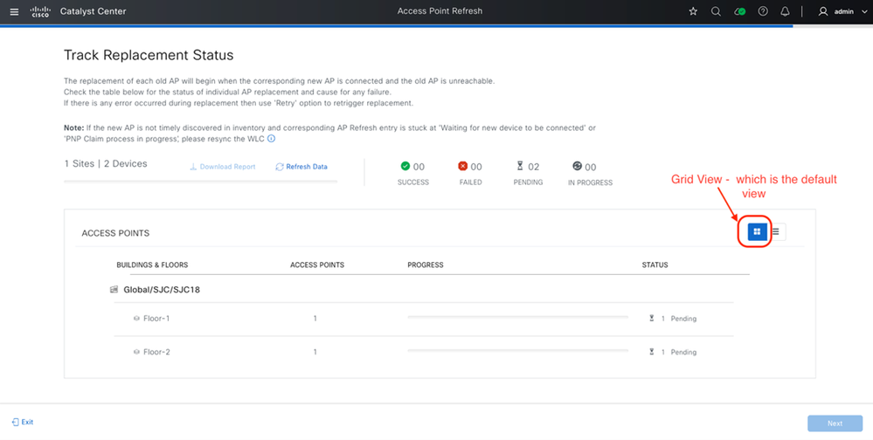873x440 pixels.
Task: Click the ACCESS POINTS section heading
Action: pos(115,233)
